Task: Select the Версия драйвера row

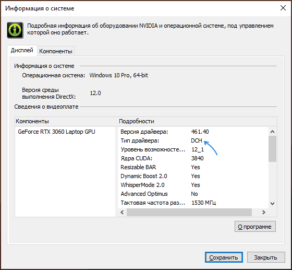Action: (x=193, y=132)
